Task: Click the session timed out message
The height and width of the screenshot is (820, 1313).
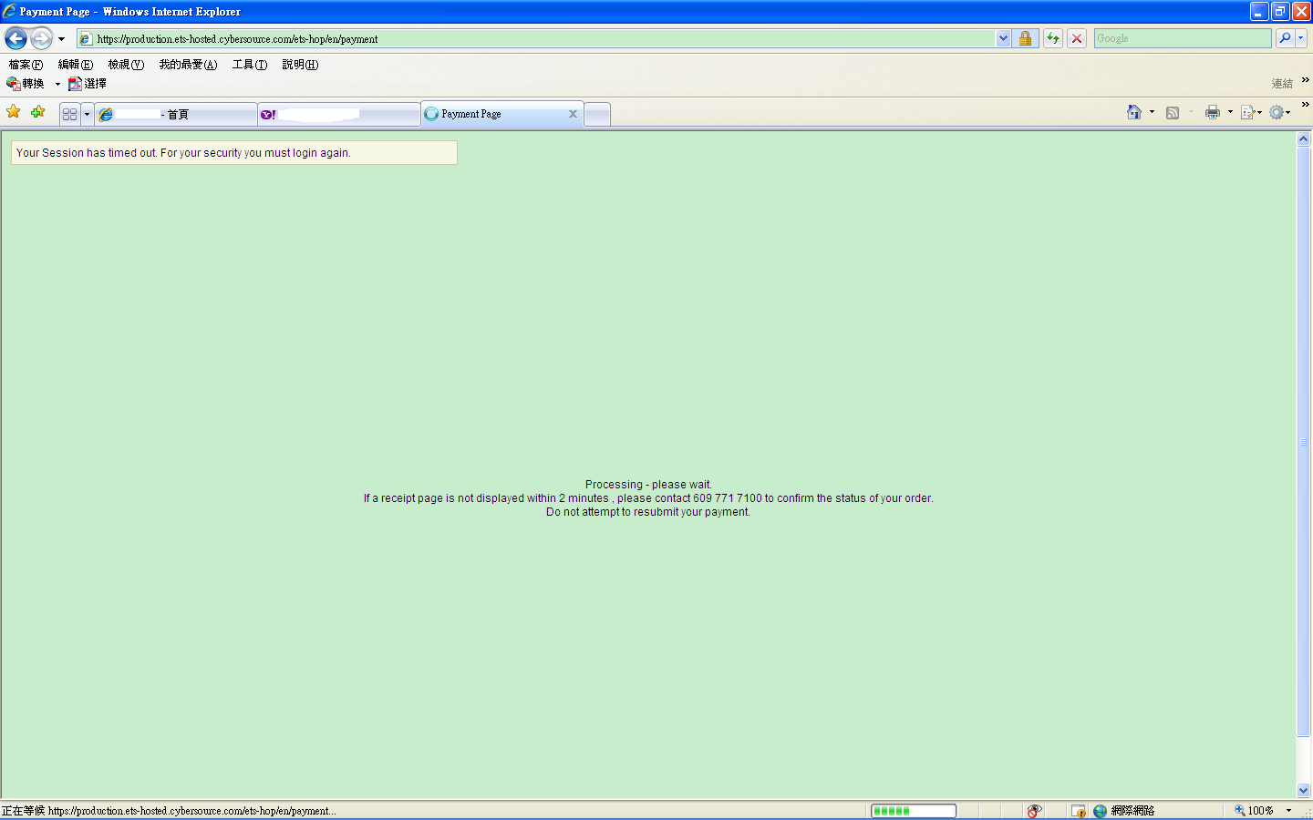Action: click(183, 153)
